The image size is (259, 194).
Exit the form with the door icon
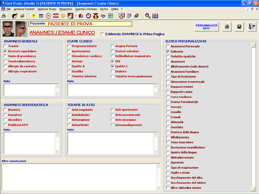point(252,27)
